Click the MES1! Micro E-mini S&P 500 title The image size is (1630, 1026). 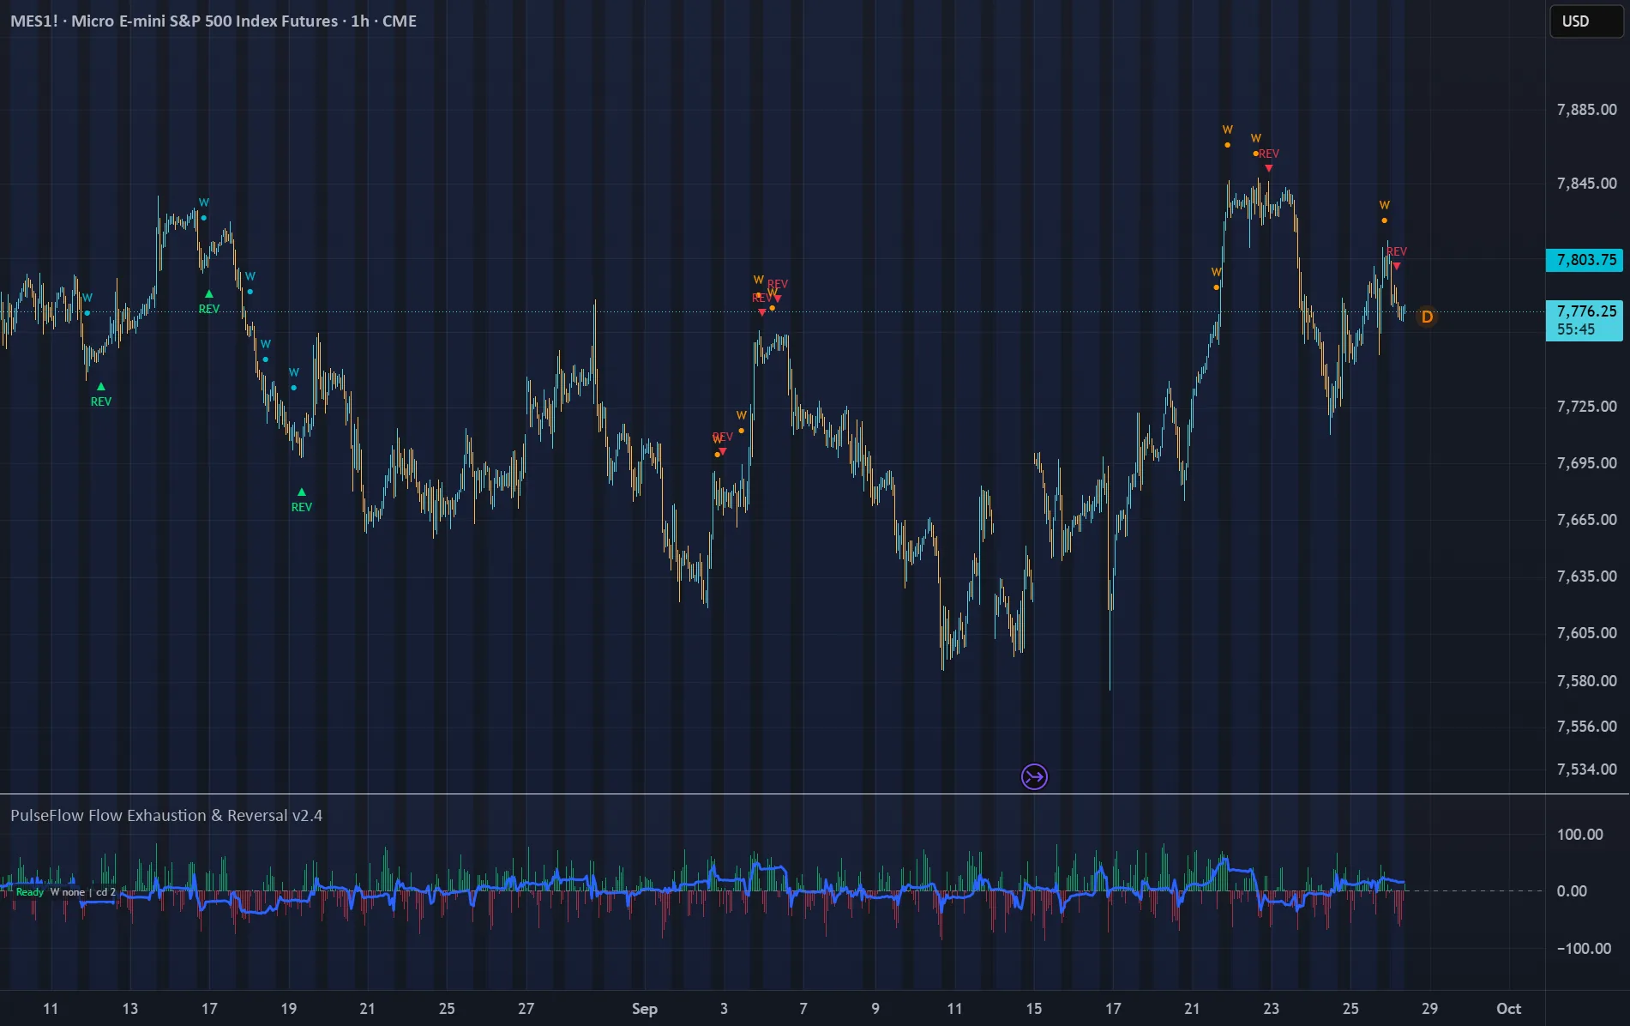(214, 21)
